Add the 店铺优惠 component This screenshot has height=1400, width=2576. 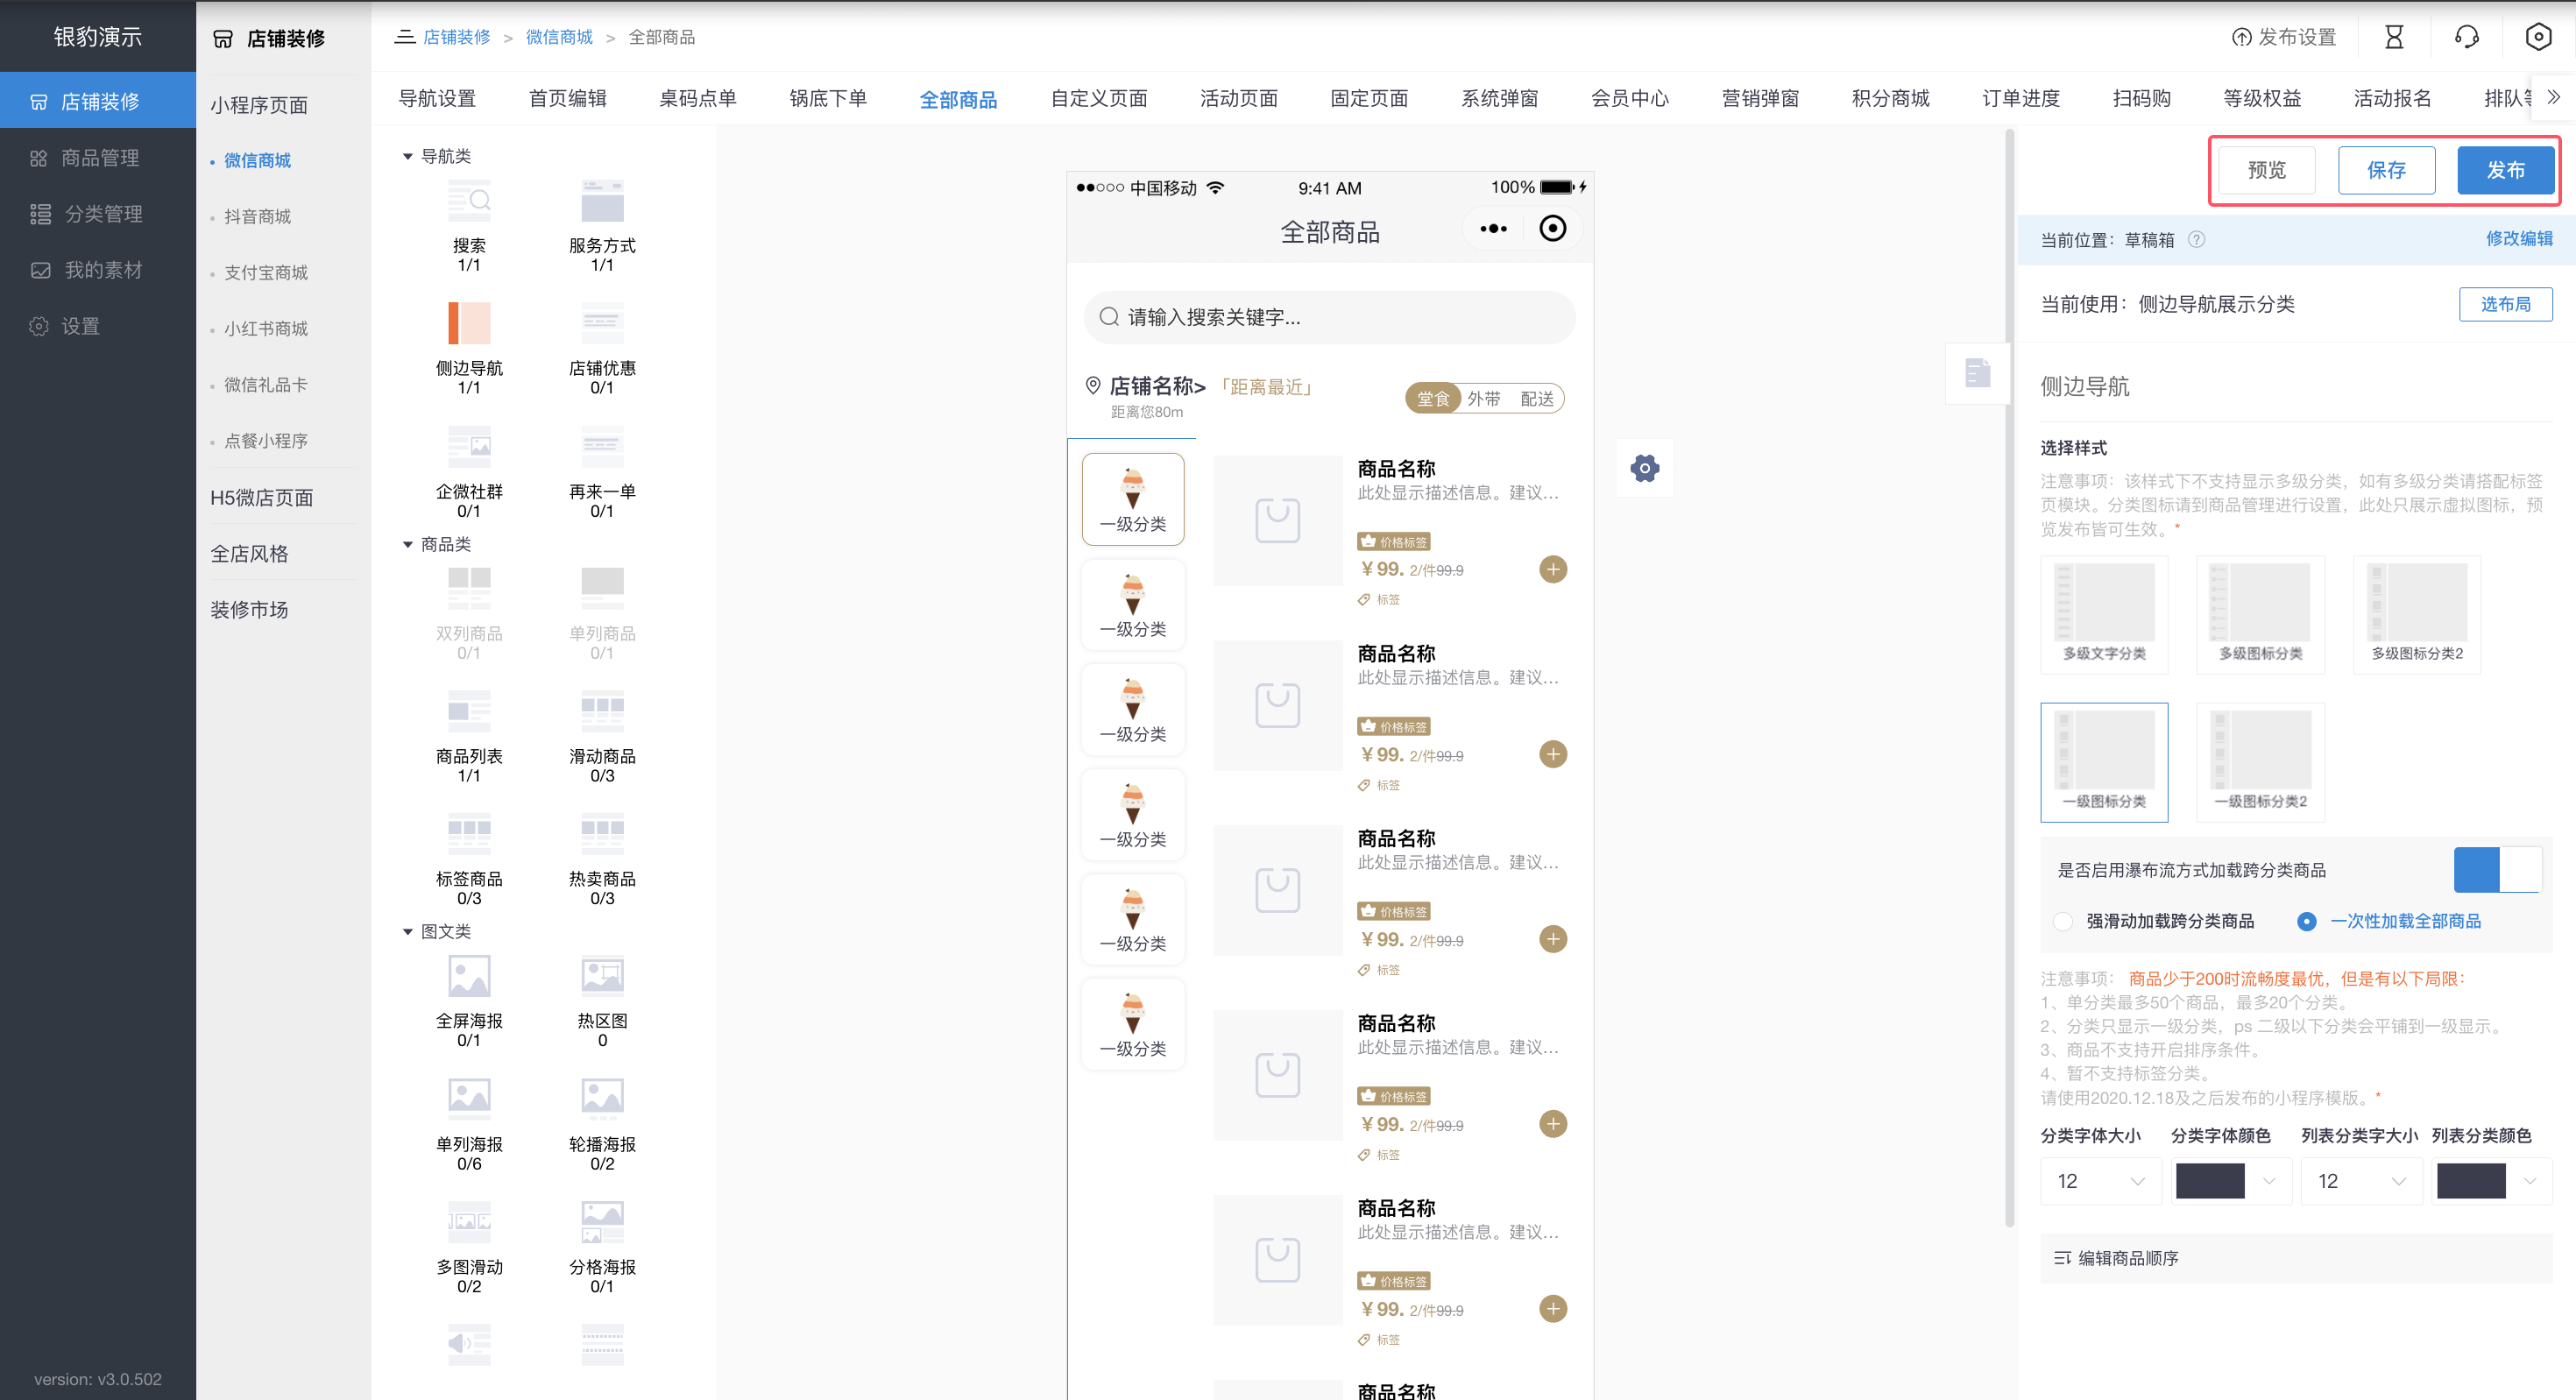click(x=602, y=323)
